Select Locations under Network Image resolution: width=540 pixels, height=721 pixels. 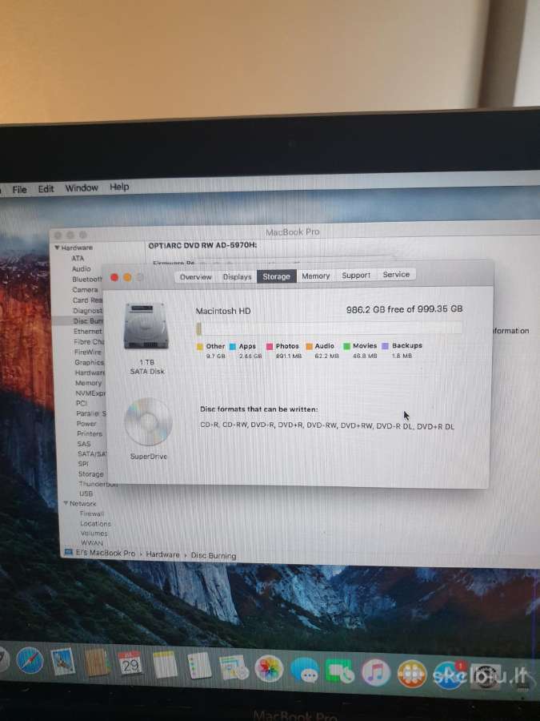point(95,523)
